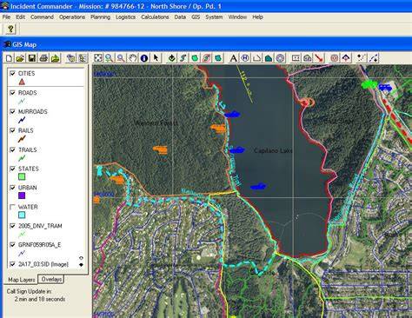Open the GIS menu
412x318 pixels.
click(196, 17)
